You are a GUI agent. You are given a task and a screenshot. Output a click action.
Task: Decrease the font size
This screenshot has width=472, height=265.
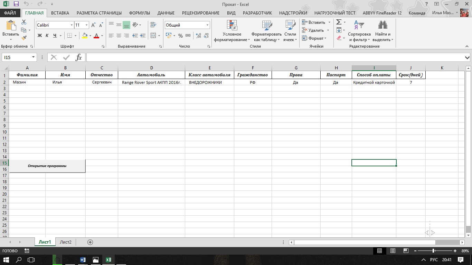click(x=101, y=25)
